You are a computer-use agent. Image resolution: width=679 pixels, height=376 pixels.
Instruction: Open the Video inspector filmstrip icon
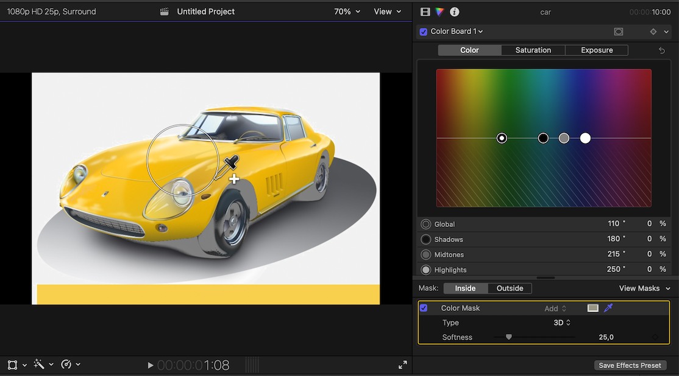[x=425, y=12]
